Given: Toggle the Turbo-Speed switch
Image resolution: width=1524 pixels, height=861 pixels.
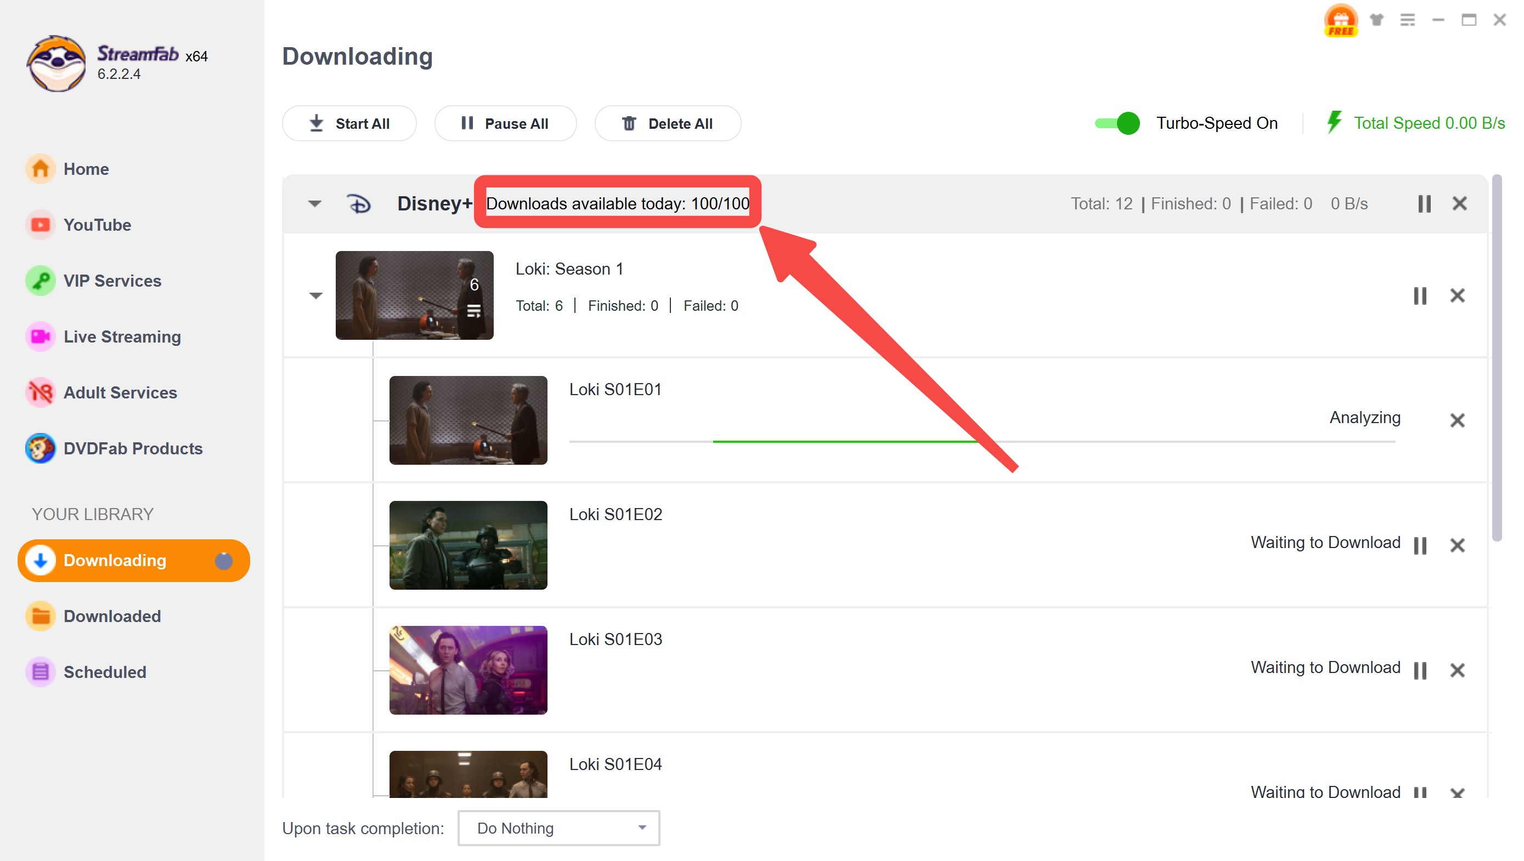Looking at the screenshot, I should 1117,123.
